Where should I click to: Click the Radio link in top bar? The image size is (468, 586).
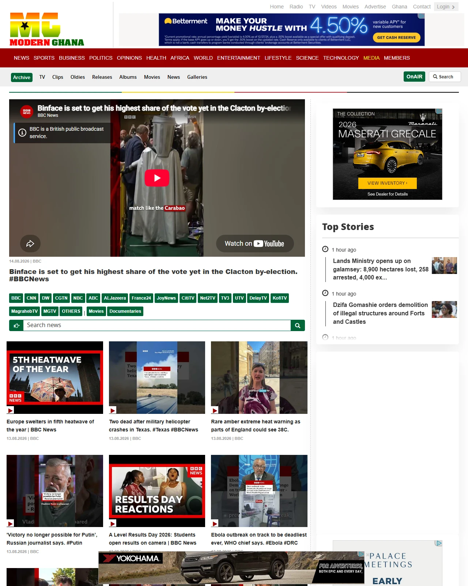point(296,7)
